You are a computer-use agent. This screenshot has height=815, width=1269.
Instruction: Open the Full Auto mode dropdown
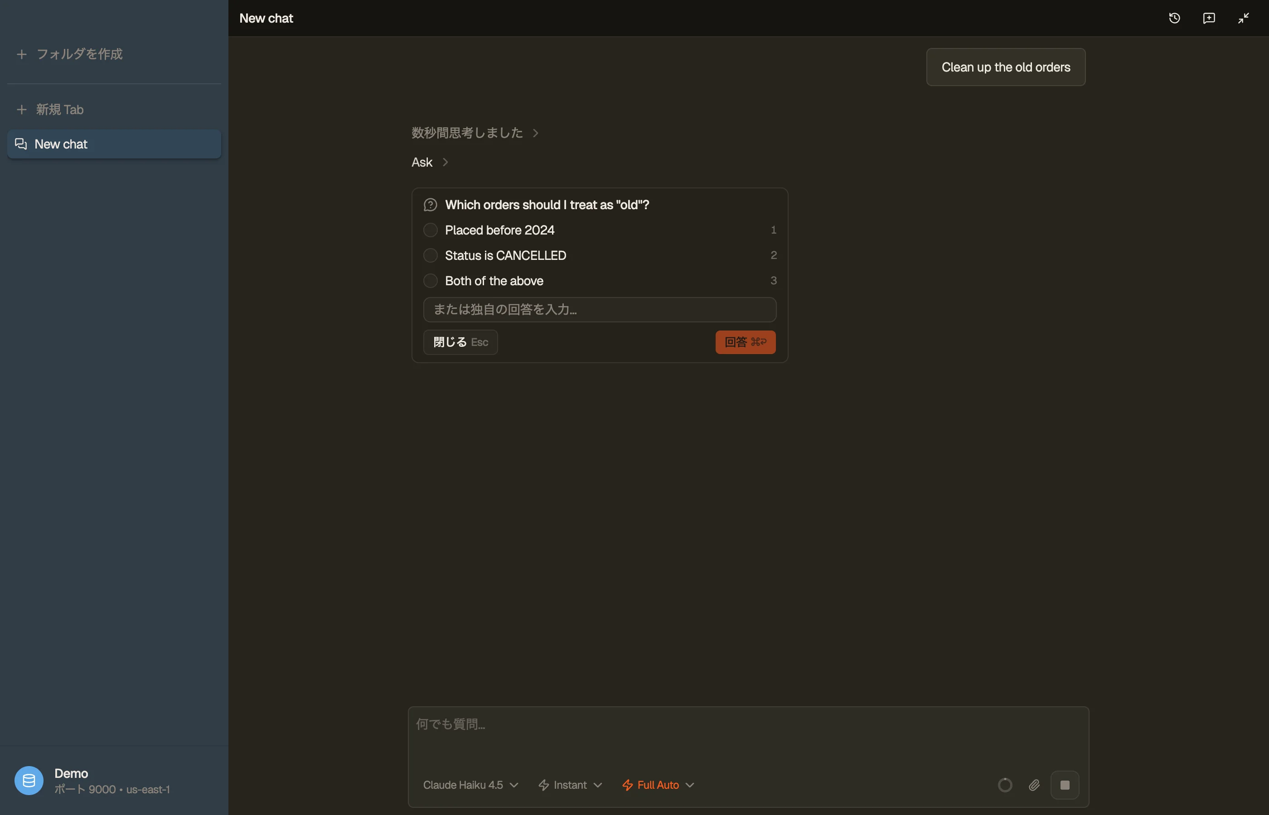click(658, 785)
